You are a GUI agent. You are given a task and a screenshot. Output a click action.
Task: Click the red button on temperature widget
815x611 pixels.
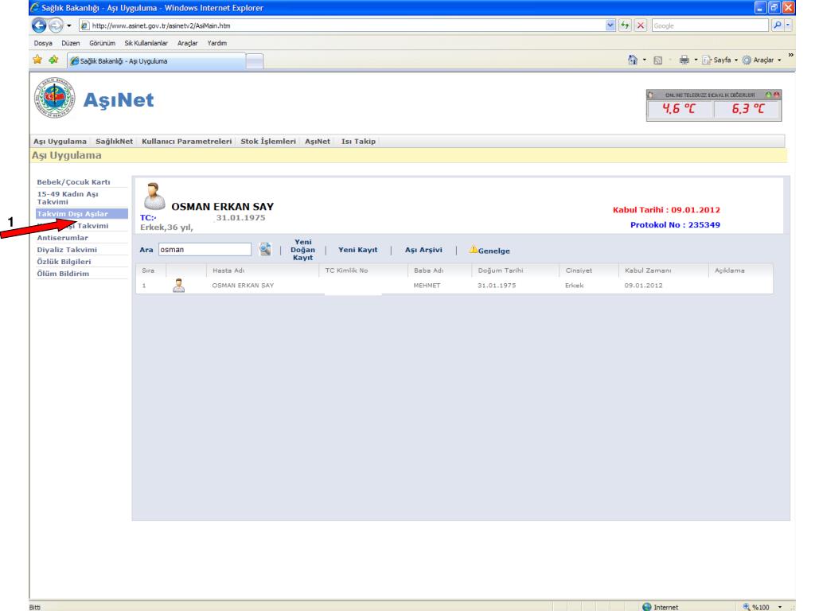(x=776, y=95)
